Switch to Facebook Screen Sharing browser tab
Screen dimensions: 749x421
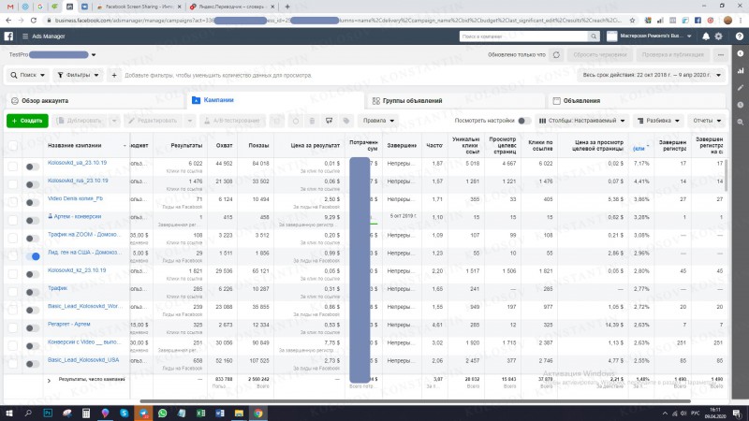pyautogui.click(x=139, y=7)
